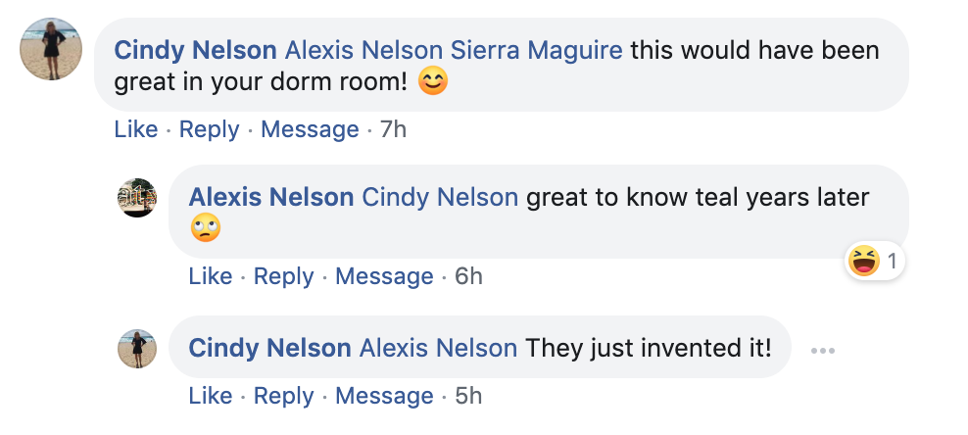The height and width of the screenshot is (435, 968).
Task: Message Alexis from her reply
Action: [385, 276]
